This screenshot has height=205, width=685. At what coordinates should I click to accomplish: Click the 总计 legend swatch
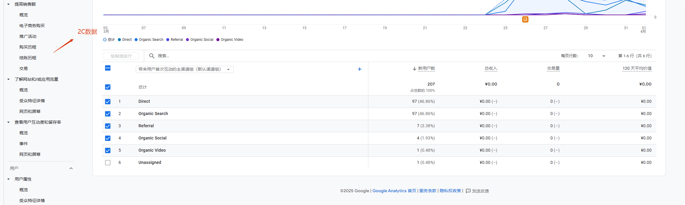coord(105,40)
